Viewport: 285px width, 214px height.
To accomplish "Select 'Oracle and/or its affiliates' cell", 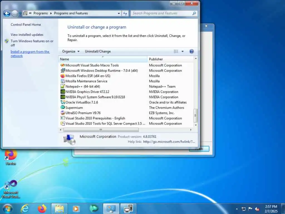I will (168, 102).
